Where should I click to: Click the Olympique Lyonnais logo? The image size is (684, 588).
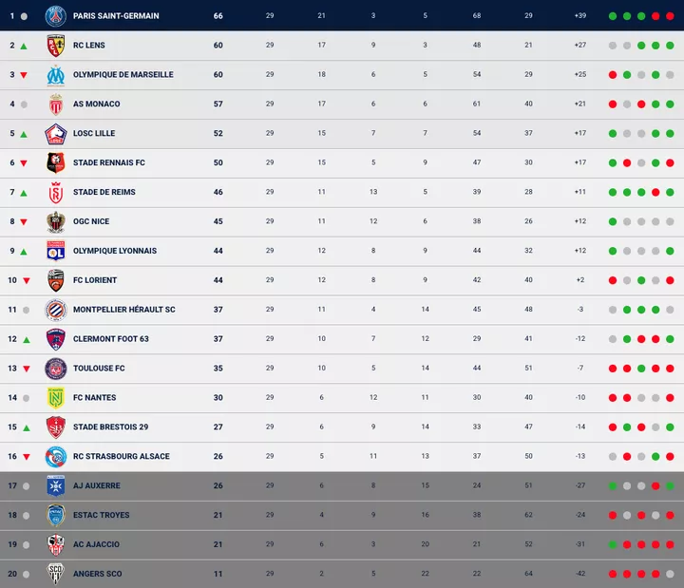pos(55,251)
